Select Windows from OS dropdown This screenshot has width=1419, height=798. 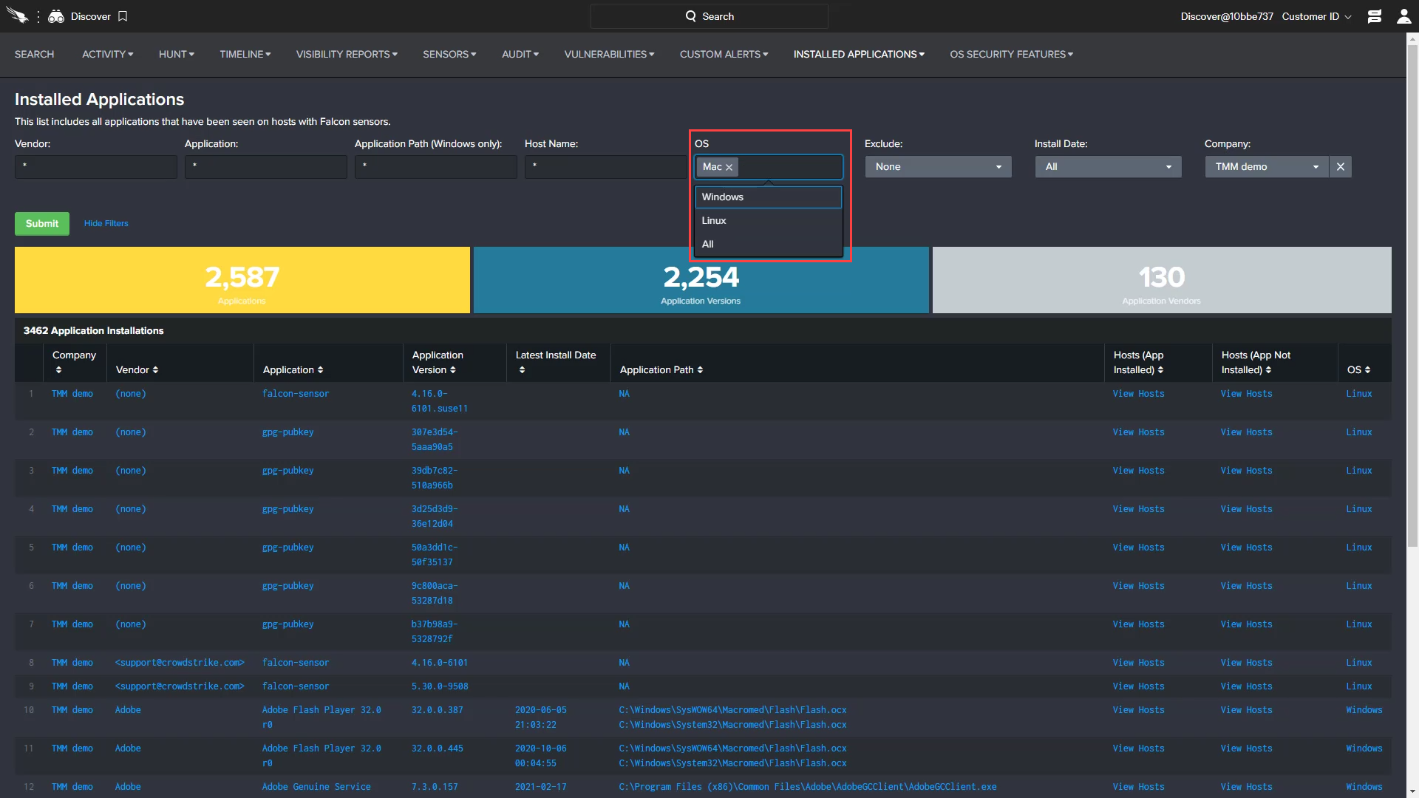tap(768, 197)
